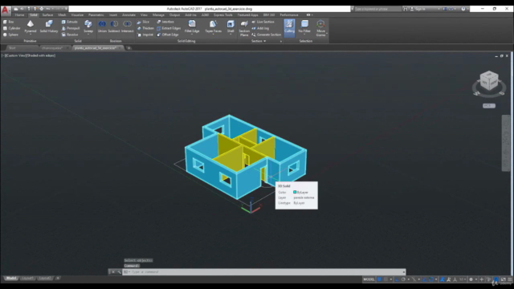Toggle polar tracking in status bar
514x289 pixels.
403,279
